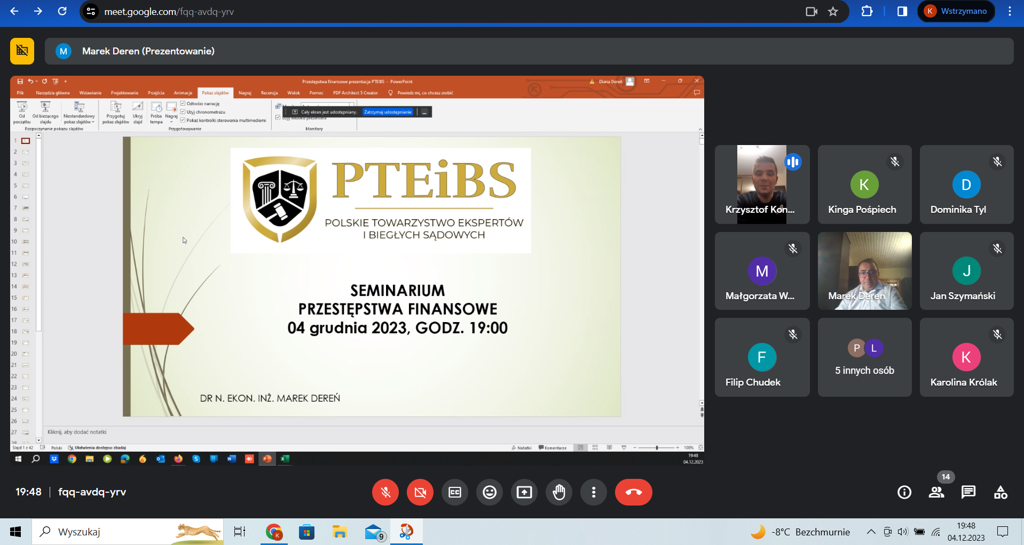
Task: Open the Plik tab in PowerPoint
Action: click(x=20, y=93)
